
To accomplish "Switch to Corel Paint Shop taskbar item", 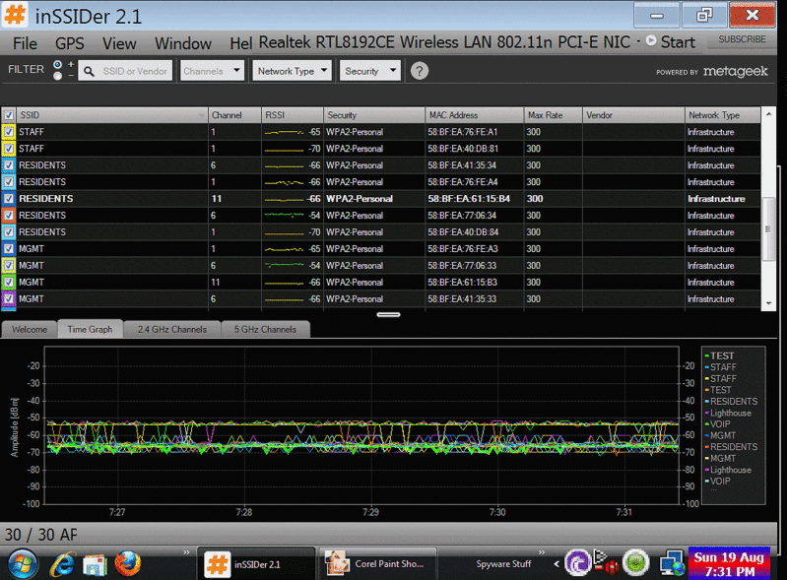I will point(377,564).
